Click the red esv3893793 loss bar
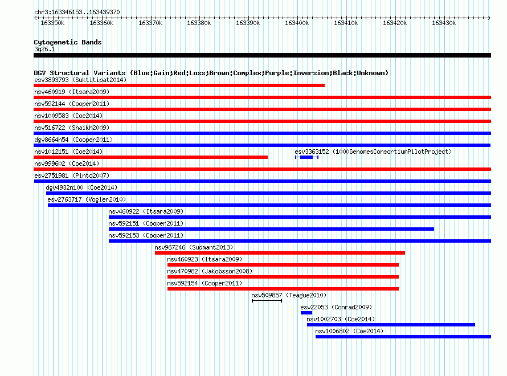Image resolution: width=507 pixels, height=376 pixels. [x=179, y=85]
